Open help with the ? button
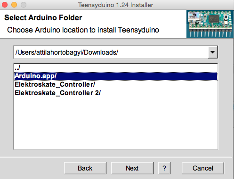This screenshot has width=234, height=179. pyautogui.click(x=164, y=168)
